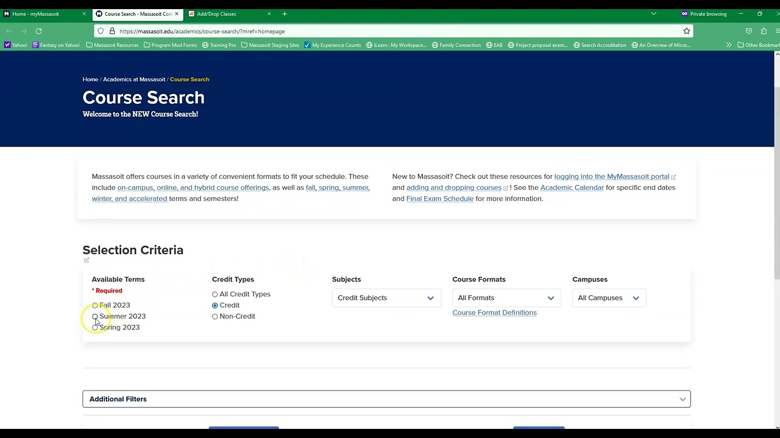
Task: Open the Massasoit Resources bookmark folder
Action: pyautogui.click(x=113, y=45)
